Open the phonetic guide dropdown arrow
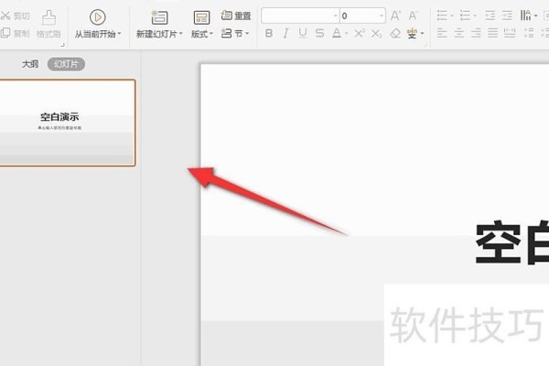 point(422,34)
